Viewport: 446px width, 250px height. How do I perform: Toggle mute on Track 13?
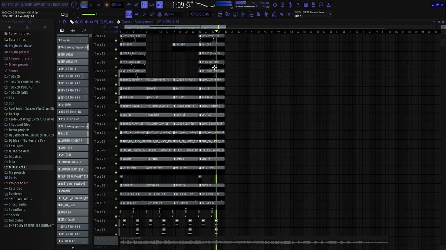pos(116,40)
